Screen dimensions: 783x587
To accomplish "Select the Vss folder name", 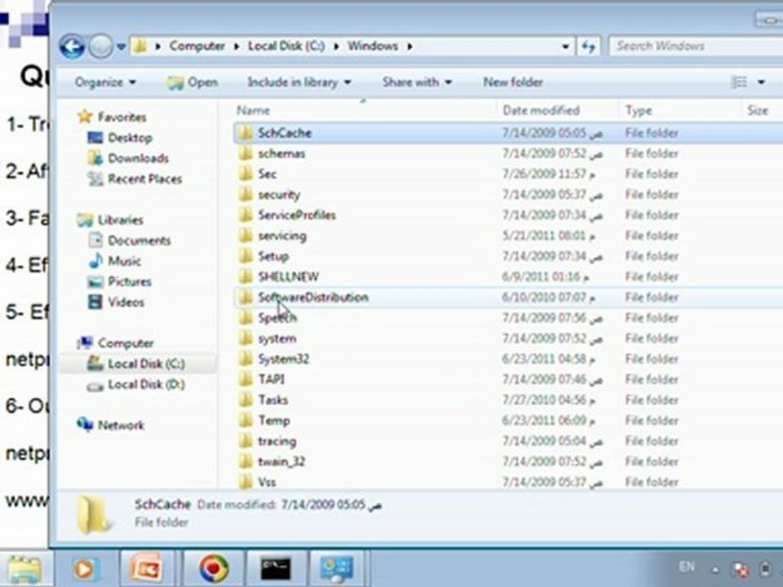I will click(x=268, y=482).
